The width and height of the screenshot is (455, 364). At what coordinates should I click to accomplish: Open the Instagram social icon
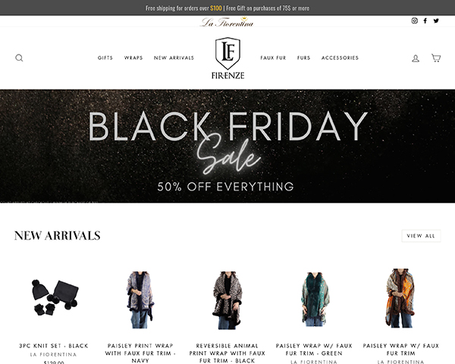414,20
